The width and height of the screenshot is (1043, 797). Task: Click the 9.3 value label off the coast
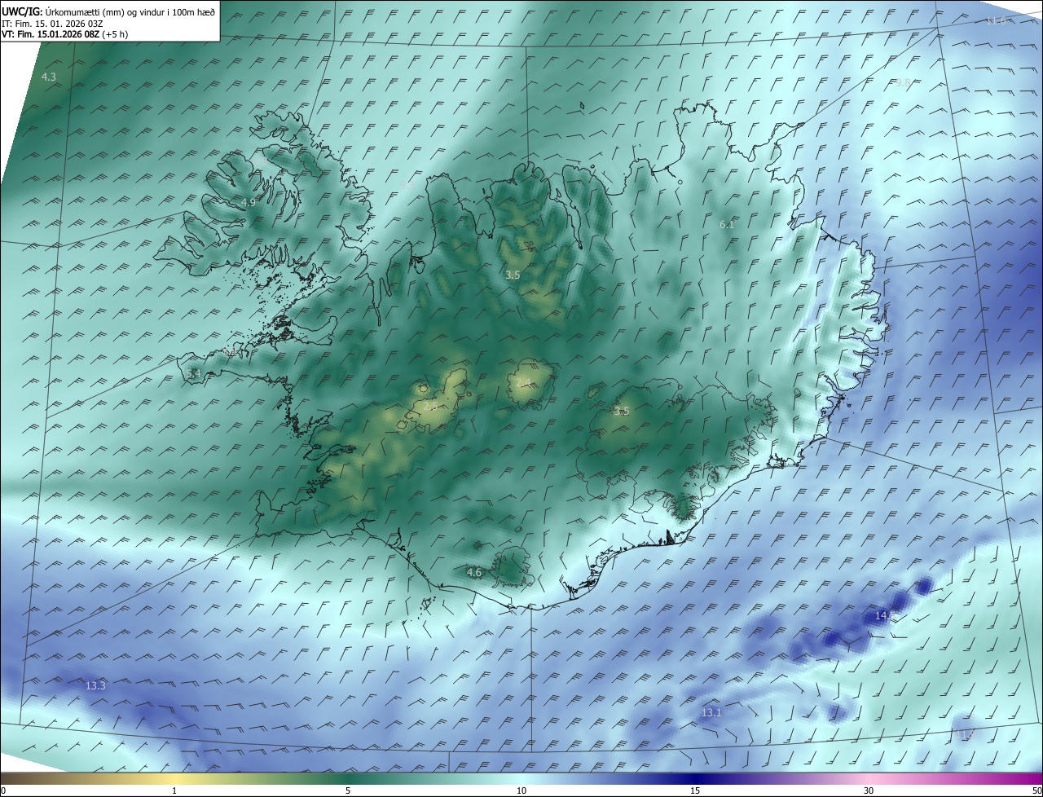point(407,186)
